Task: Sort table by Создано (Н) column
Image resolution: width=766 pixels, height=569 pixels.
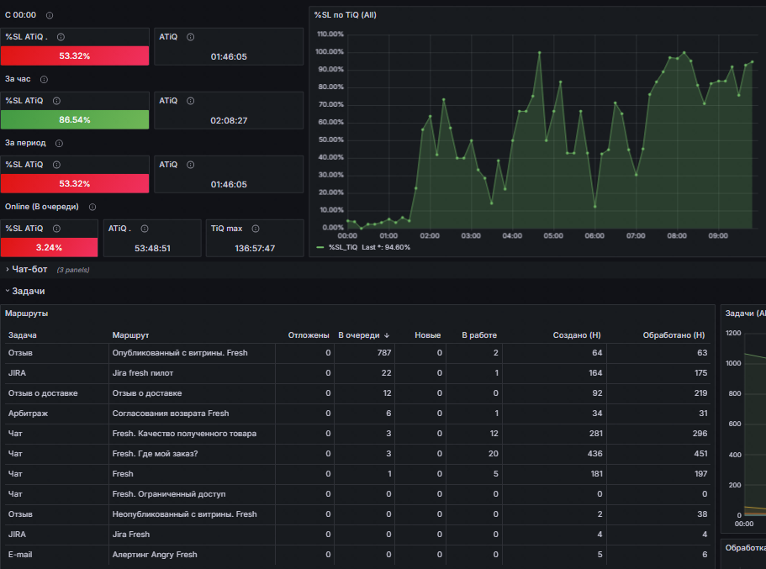Action: click(577, 335)
